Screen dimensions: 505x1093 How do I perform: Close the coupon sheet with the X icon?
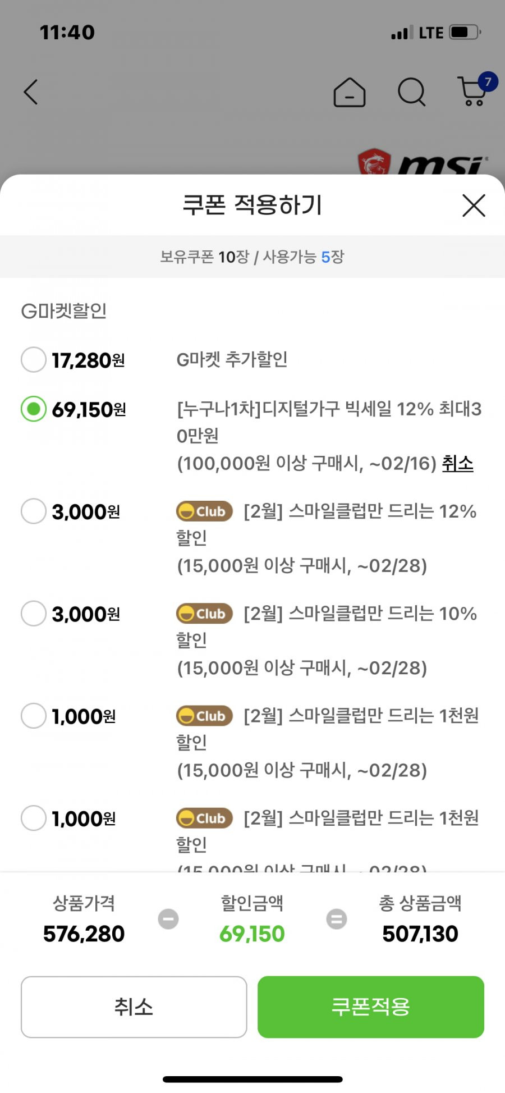[x=474, y=205]
